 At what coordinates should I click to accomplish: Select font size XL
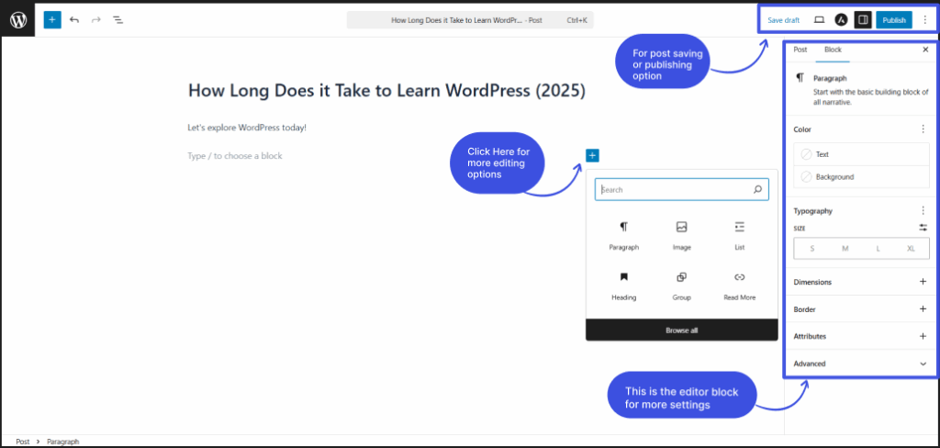911,248
